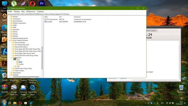Click the tree pane vertical scrollbar
The width and height of the screenshot is (188, 106).
[x=42, y=58]
